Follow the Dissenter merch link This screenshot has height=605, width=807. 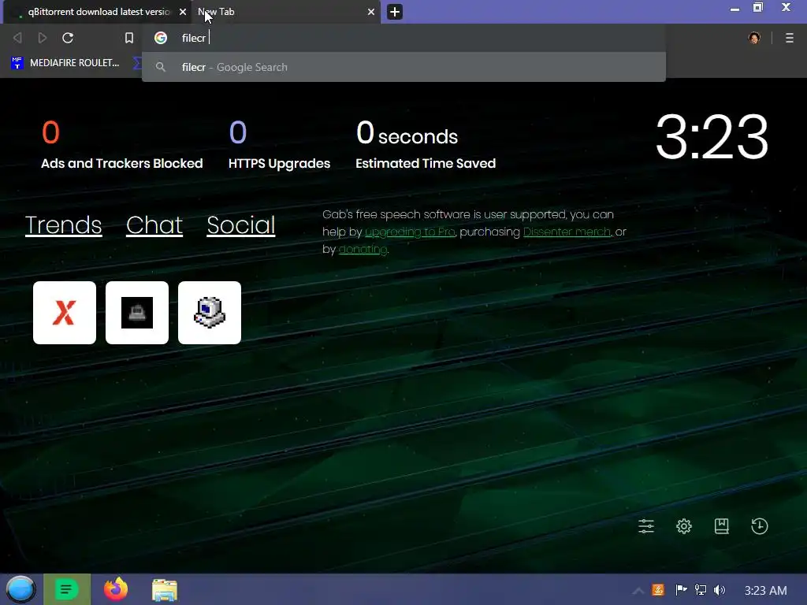[567, 232]
